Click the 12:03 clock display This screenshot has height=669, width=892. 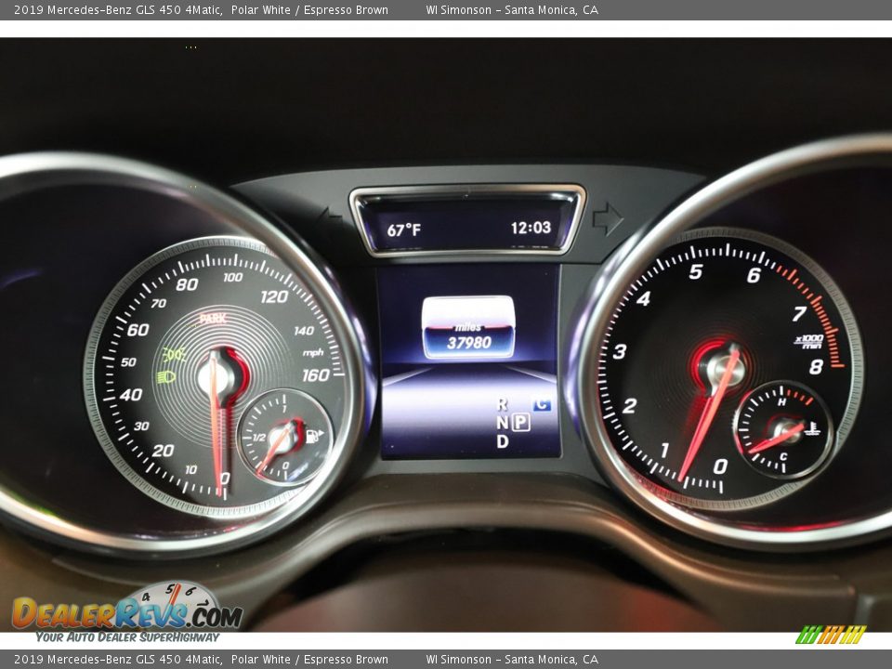[x=531, y=229]
